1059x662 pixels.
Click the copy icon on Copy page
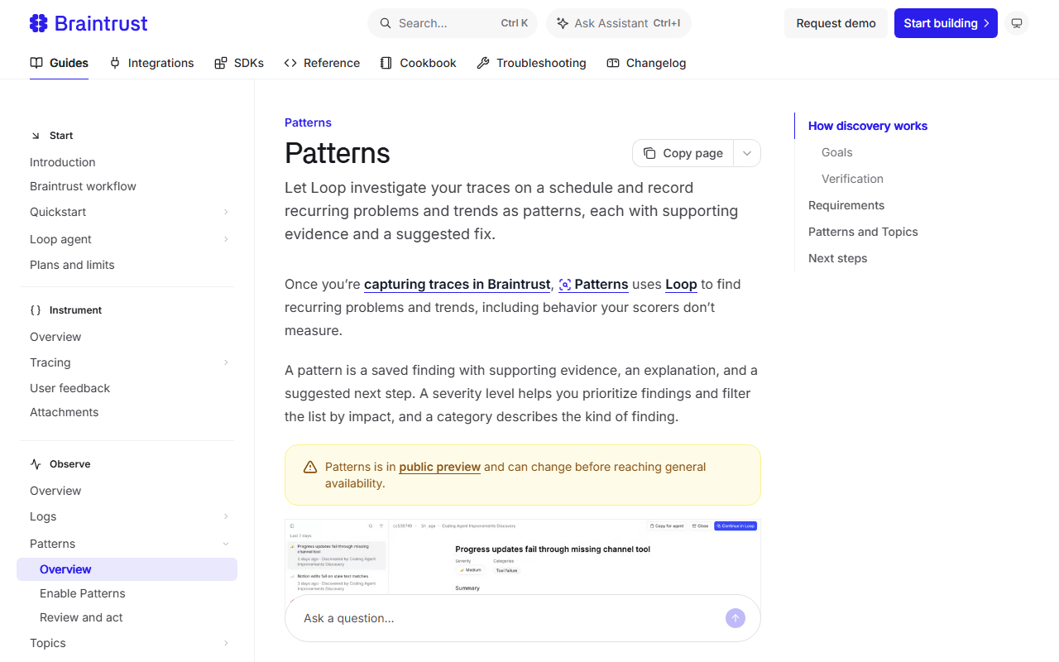click(649, 153)
